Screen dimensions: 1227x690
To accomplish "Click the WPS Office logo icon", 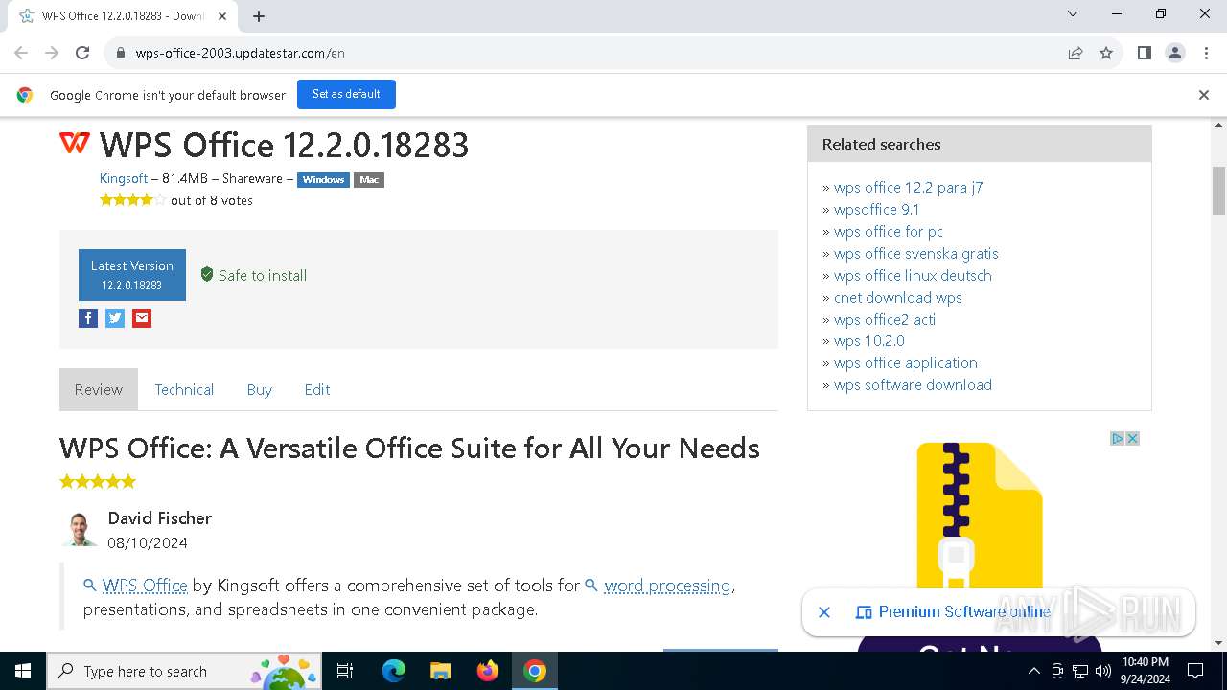I will point(75,144).
